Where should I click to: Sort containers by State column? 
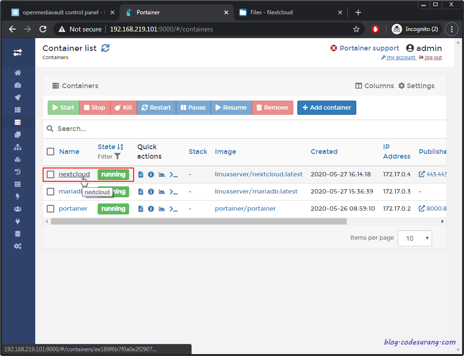(111, 147)
